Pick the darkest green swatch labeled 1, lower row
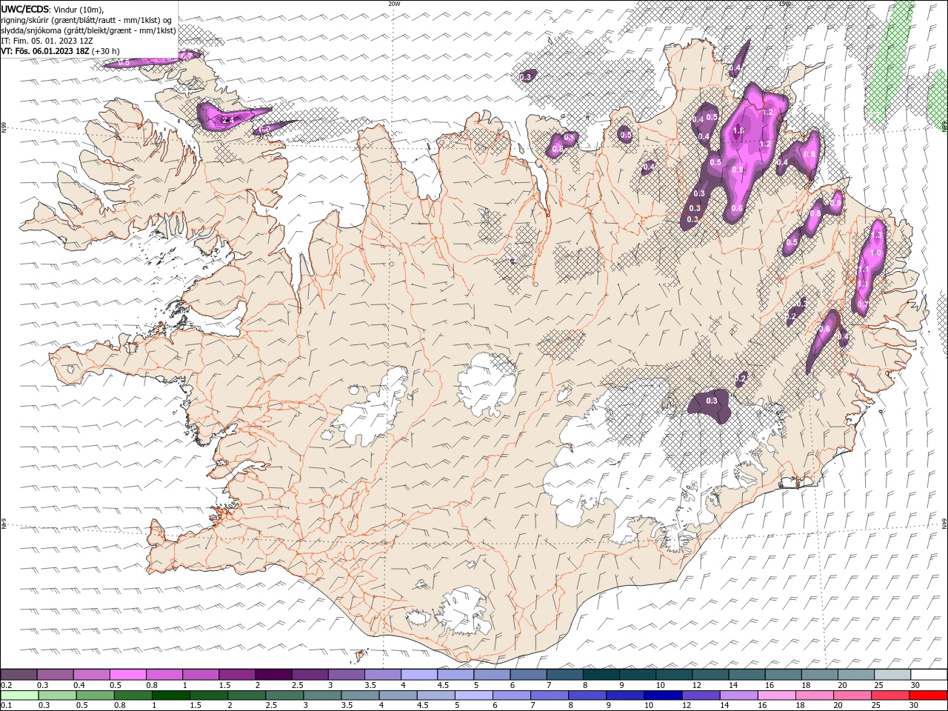 pos(170,695)
